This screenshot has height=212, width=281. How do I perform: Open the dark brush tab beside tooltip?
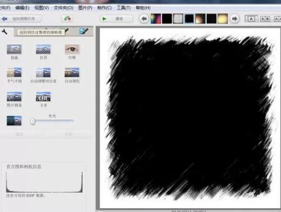pos(67,31)
